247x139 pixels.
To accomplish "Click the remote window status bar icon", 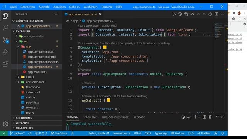I will 4,133.
